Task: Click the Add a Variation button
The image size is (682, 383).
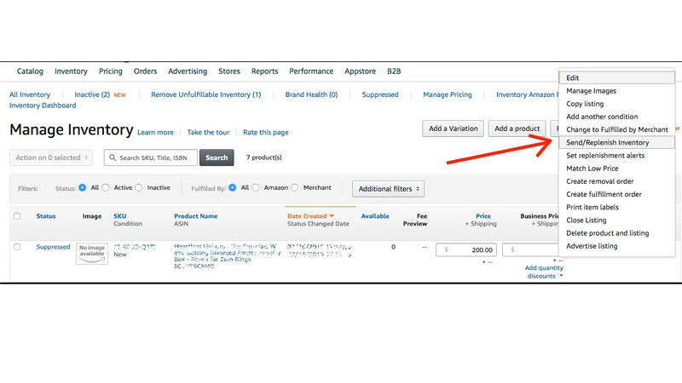Action: tap(453, 129)
